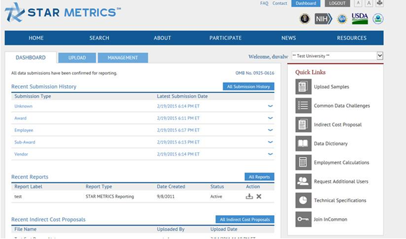406x239 pixels.
Task: Download the test report
Action: click(x=249, y=197)
